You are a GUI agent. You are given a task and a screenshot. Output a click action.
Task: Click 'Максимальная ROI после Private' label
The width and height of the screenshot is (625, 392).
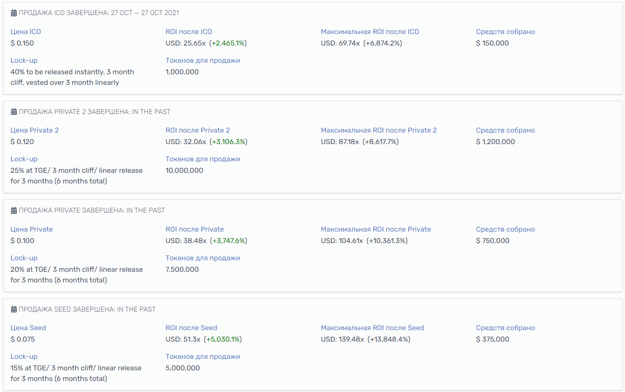(376, 229)
